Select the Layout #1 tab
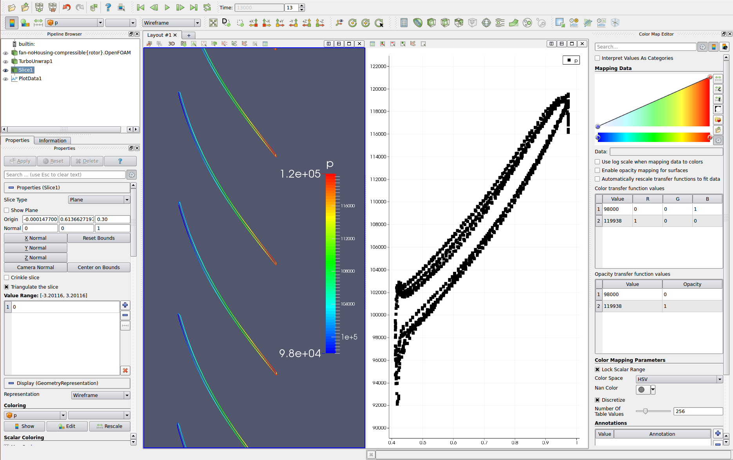 click(x=159, y=35)
